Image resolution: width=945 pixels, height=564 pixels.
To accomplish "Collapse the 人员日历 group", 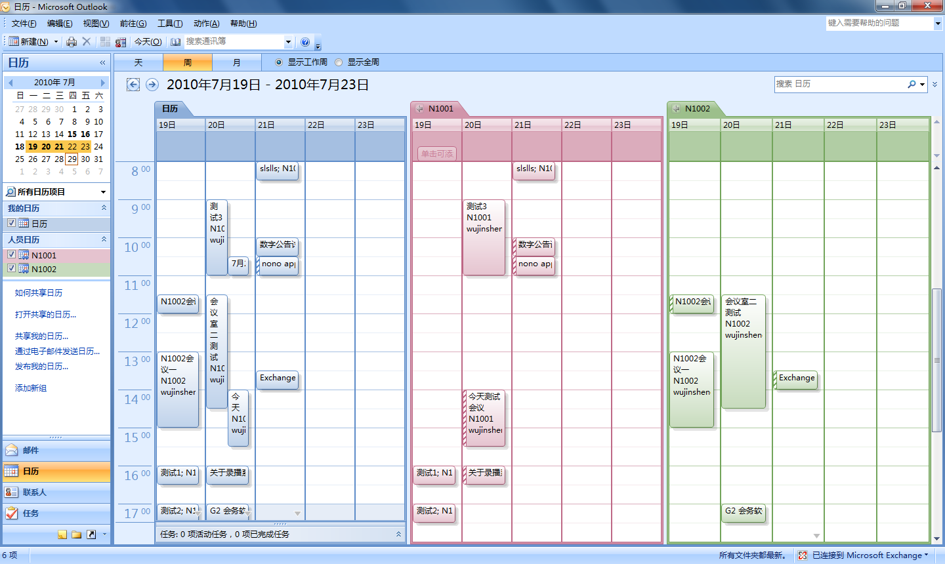I will click(104, 239).
